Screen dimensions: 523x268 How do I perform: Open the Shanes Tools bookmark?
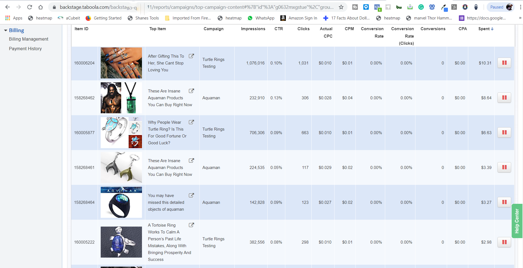[x=143, y=18]
